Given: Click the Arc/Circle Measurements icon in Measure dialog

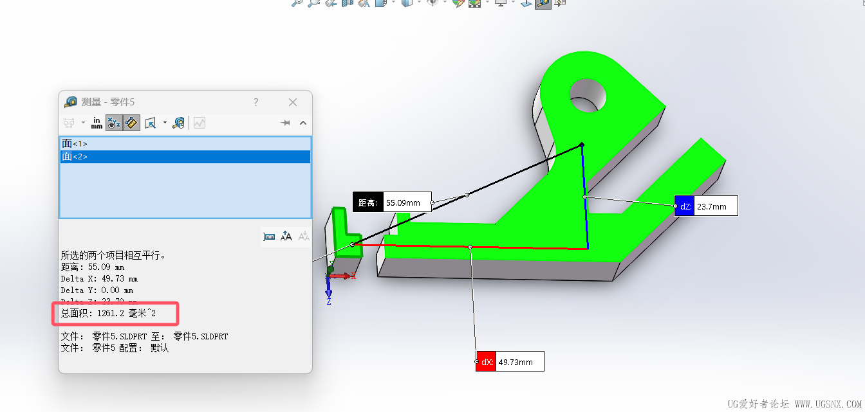Looking at the screenshot, I should click(68, 123).
